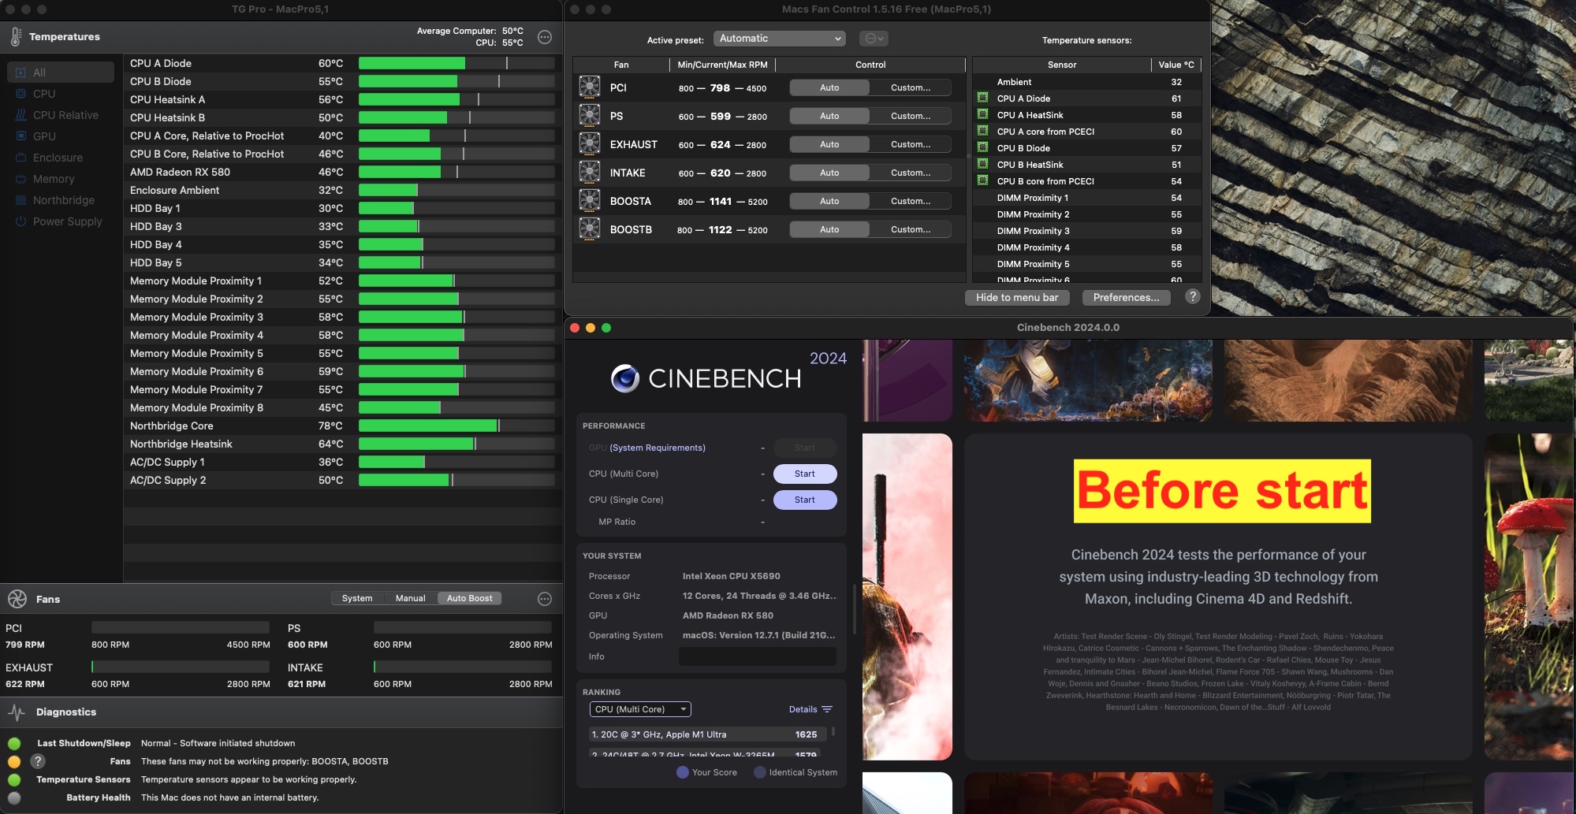Click the PCI fan icon in Macs Fan Control
The width and height of the screenshot is (1576, 814).
(x=590, y=87)
